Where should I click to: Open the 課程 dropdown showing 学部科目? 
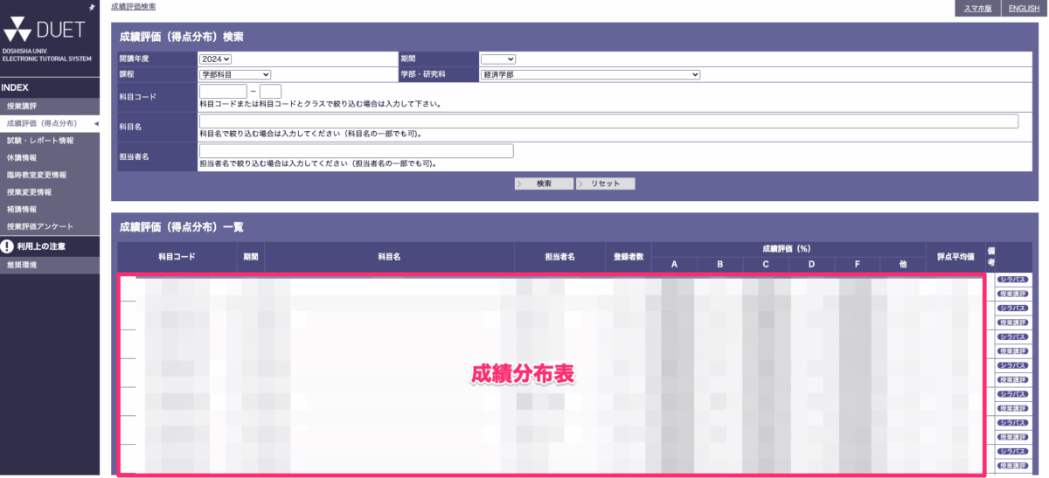point(235,75)
